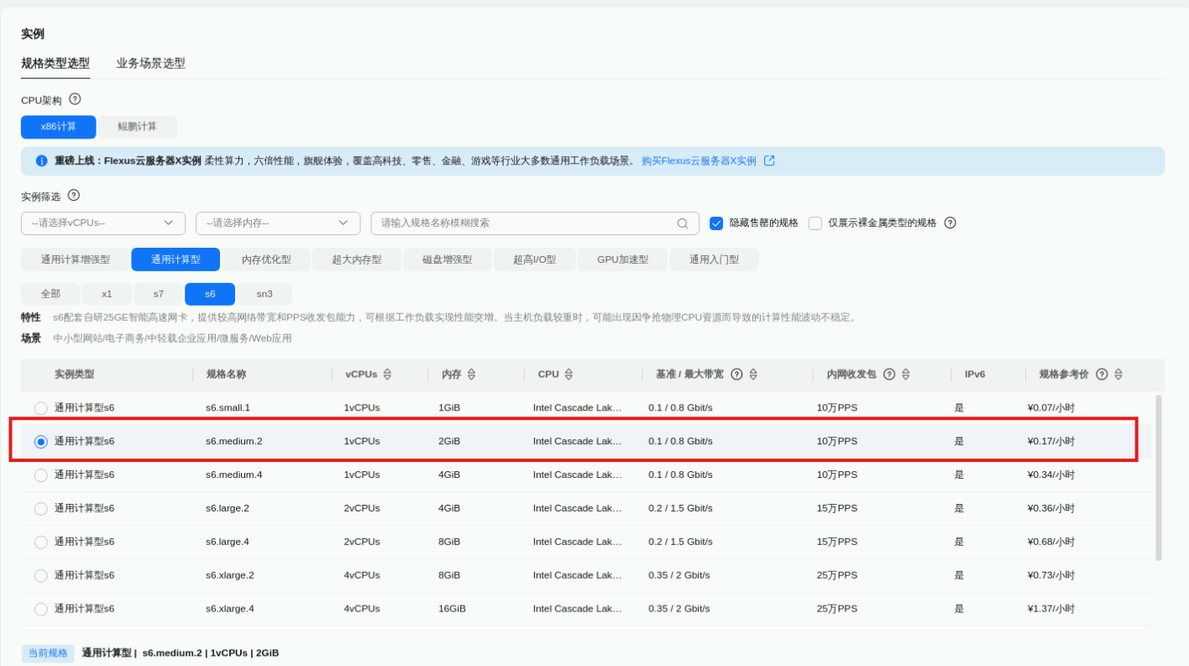Open the 购买Flexus云服务器X实例 link
Screen dimensions: 1189x666
[x=699, y=160]
